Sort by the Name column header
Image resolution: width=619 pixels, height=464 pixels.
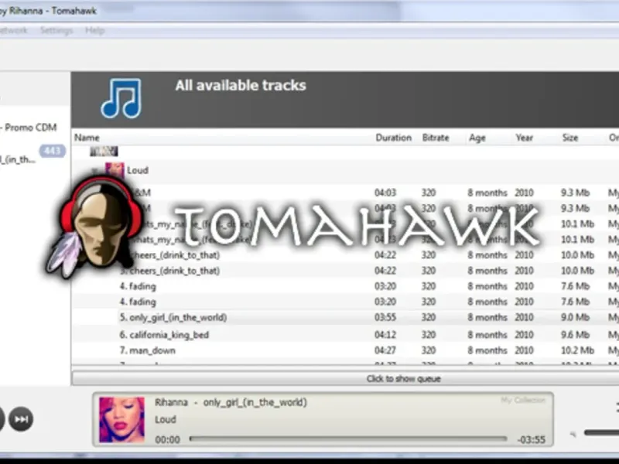click(x=87, y=138)
